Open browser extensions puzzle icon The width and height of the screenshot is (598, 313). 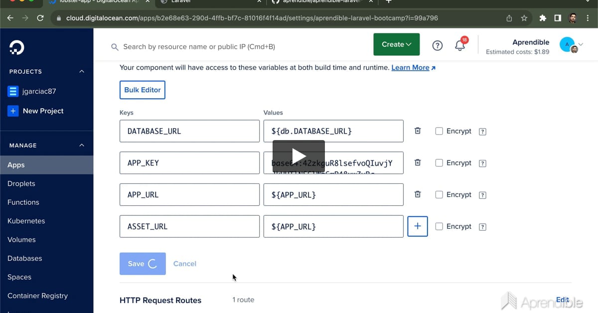[x=543, y=18]
